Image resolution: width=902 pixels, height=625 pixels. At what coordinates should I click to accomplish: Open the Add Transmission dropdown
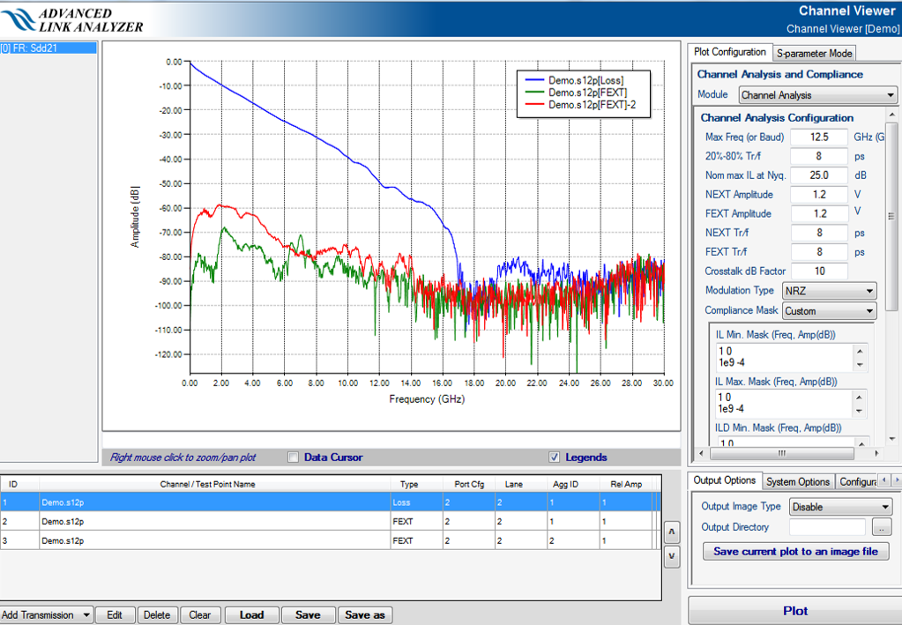click(47, 615)
